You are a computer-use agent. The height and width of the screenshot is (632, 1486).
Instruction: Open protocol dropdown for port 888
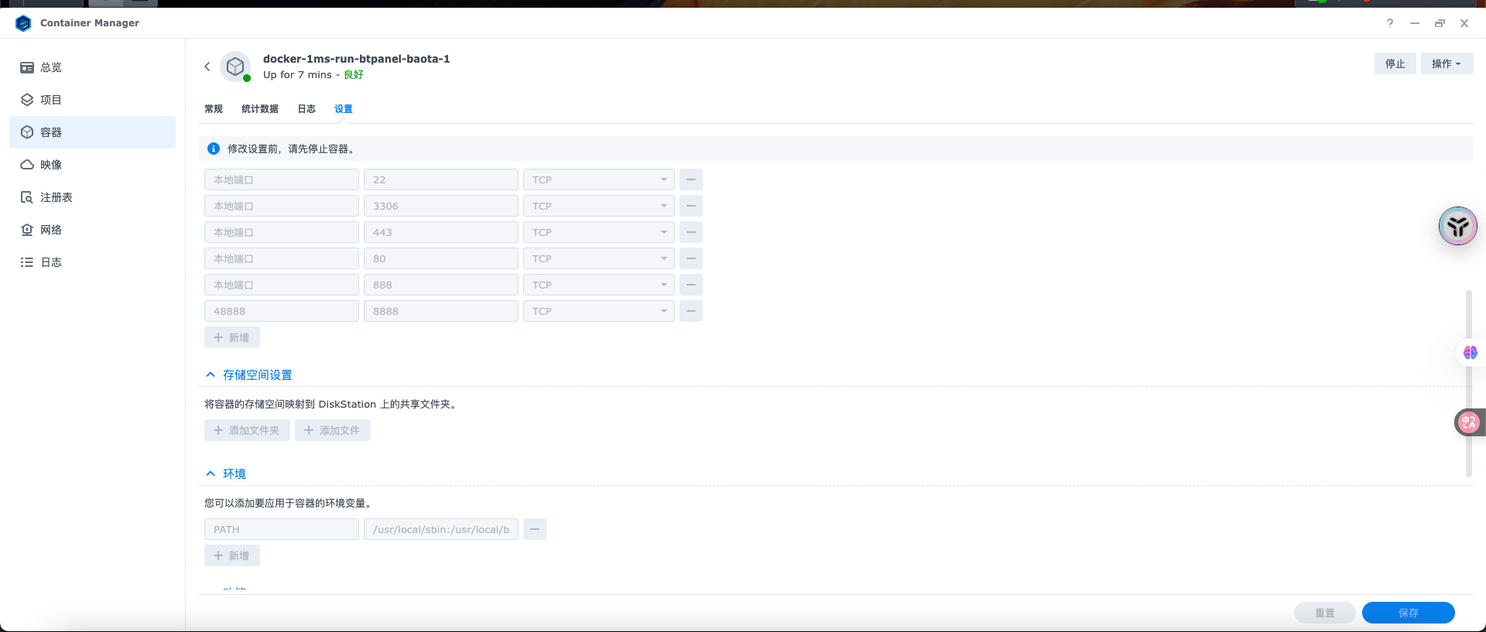[x=598, y=285]
